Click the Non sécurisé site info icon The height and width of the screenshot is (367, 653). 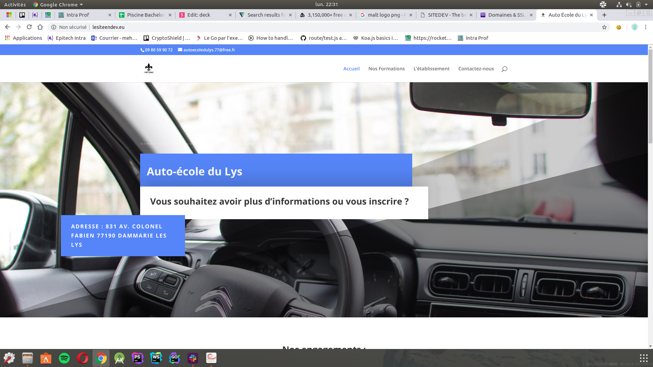tap(54, 27)
